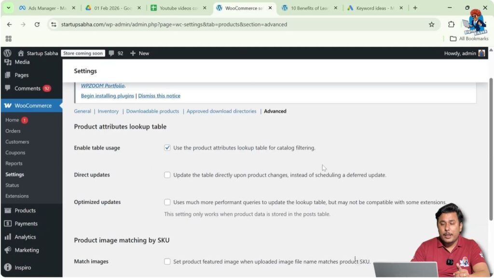
Task: Open Chrome extensions via puzzle icon
Action: 451,24
